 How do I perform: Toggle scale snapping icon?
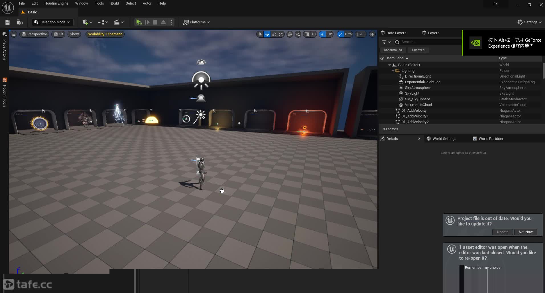tap(341, 34)
